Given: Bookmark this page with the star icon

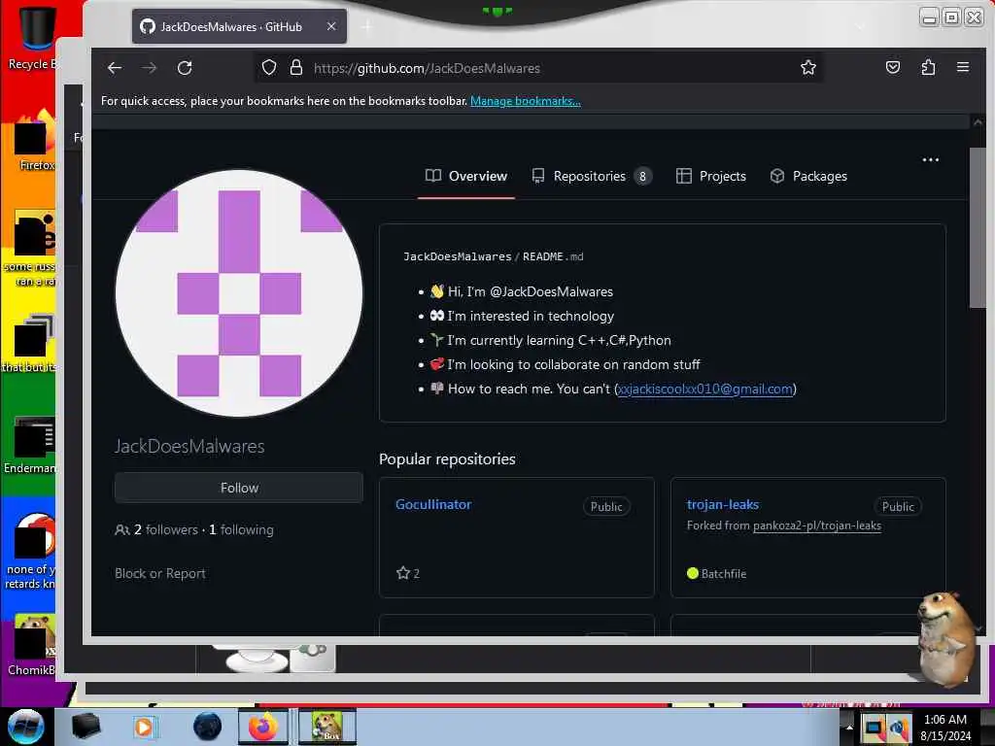Looking at the screenshot, I should (x=807, y=67).
